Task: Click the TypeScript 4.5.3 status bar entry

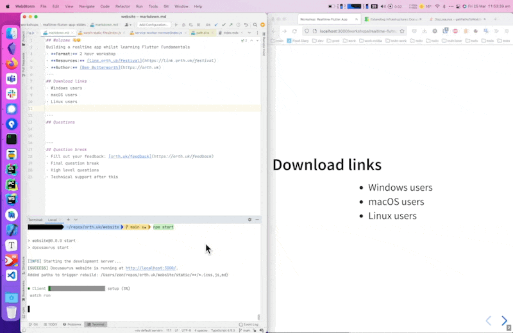Action: [223, 330]
